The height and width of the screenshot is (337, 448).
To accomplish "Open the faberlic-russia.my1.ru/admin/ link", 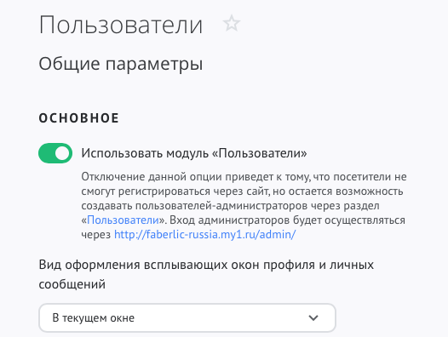I will [x=204, y=235].
